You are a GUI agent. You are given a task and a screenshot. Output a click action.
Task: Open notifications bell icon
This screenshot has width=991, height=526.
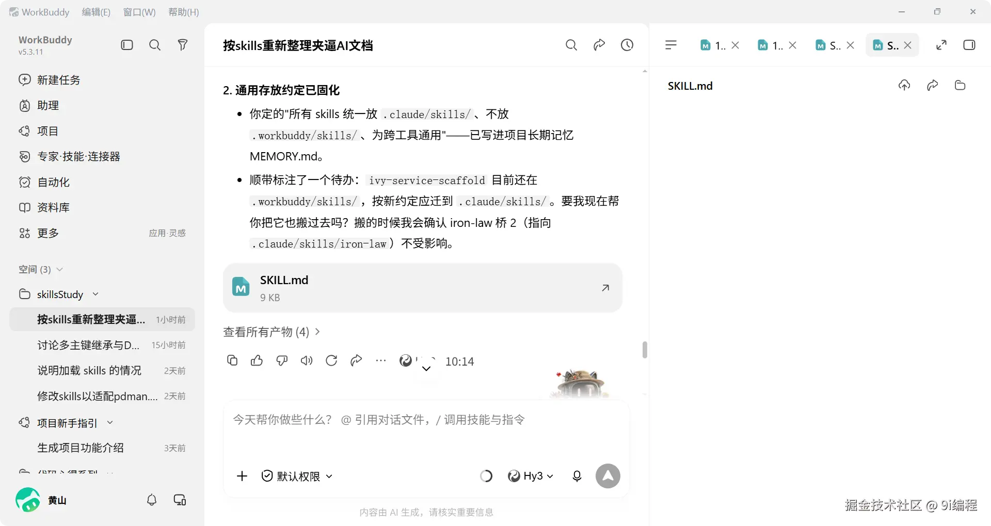pos(152,500)
